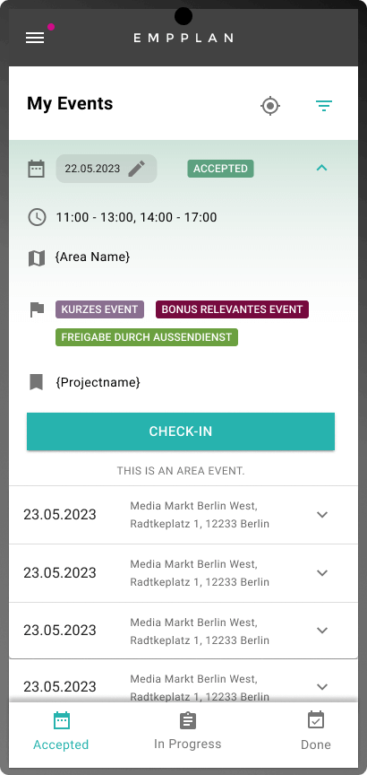Select the Accepted tab

61,731
